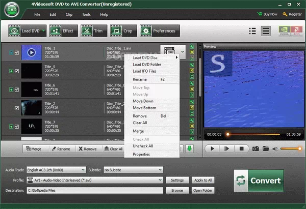The height and width of the screenshot is (209, 306).
Task: Switch to the compact list view icon
Action: (266, 31)
